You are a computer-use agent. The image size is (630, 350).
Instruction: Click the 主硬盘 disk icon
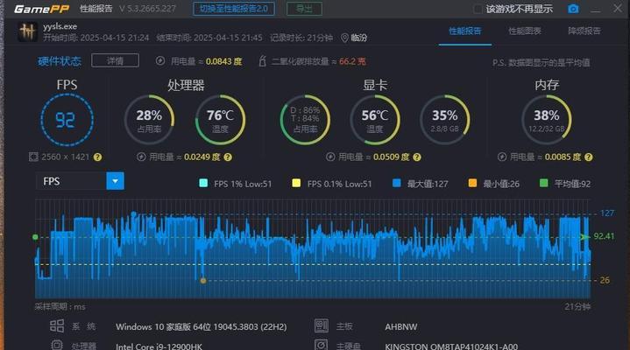(x=322, y=345)
